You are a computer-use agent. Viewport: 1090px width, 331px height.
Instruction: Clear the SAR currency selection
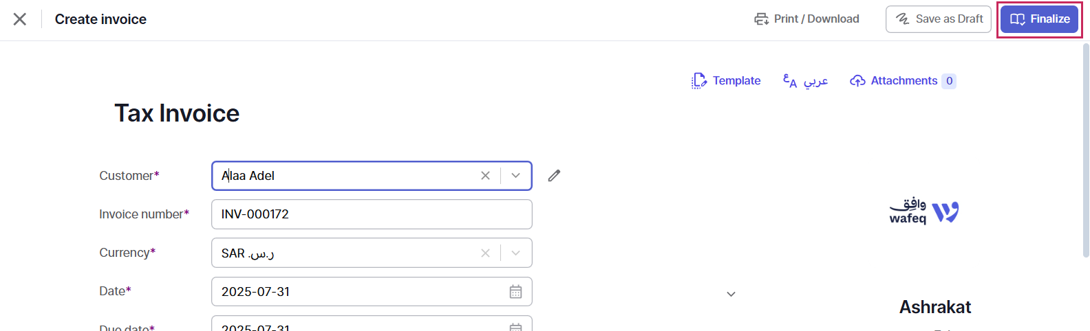[485, 253]
